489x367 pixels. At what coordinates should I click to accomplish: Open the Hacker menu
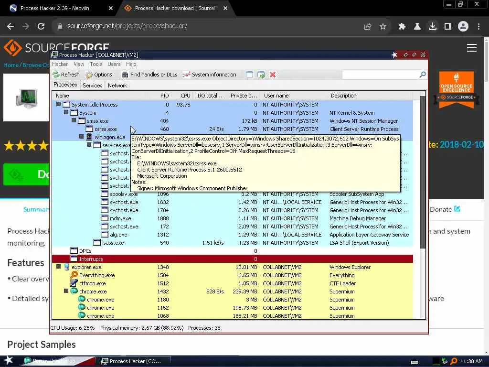point(60,64)
